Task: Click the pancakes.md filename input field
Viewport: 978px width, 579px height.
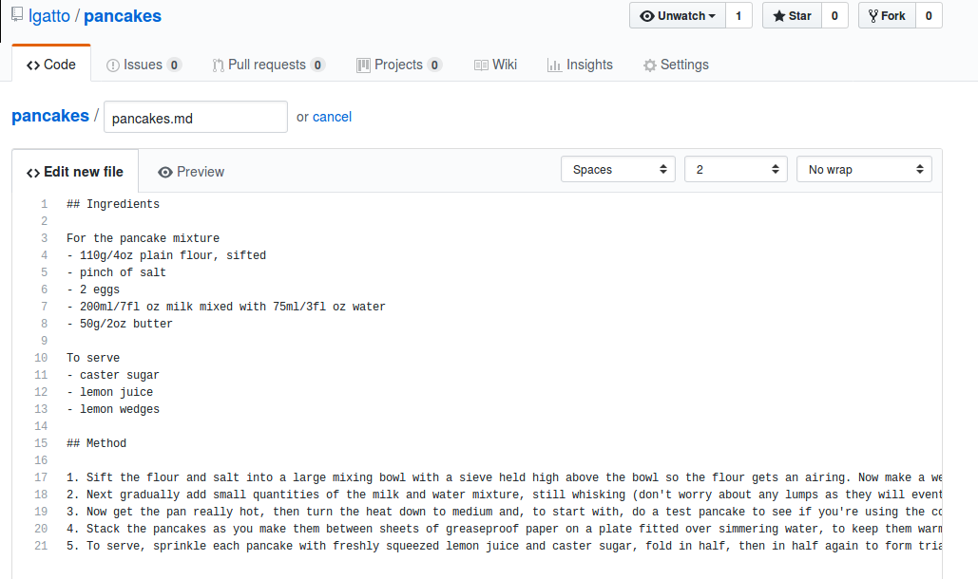Action: pyautogui.click(x=195, y=118)
